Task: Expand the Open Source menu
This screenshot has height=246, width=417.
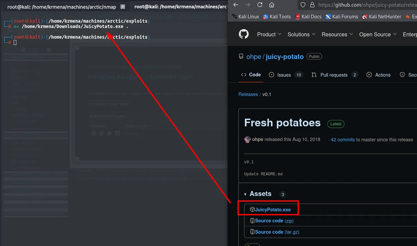Action: point(378,34)
